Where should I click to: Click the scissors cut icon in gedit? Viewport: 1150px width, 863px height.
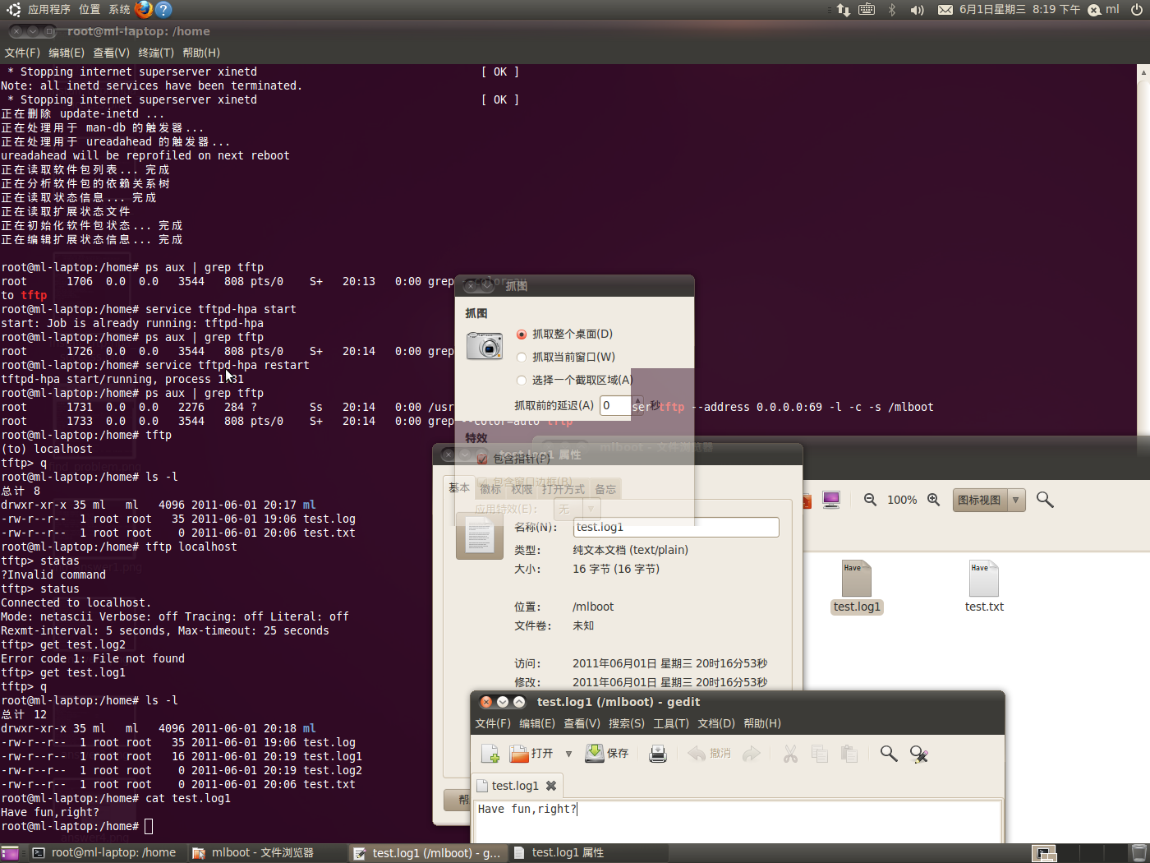[790, 754]
